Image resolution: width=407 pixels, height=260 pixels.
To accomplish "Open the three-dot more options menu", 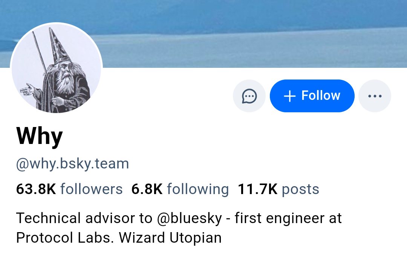I will click(x=375, y=96).
